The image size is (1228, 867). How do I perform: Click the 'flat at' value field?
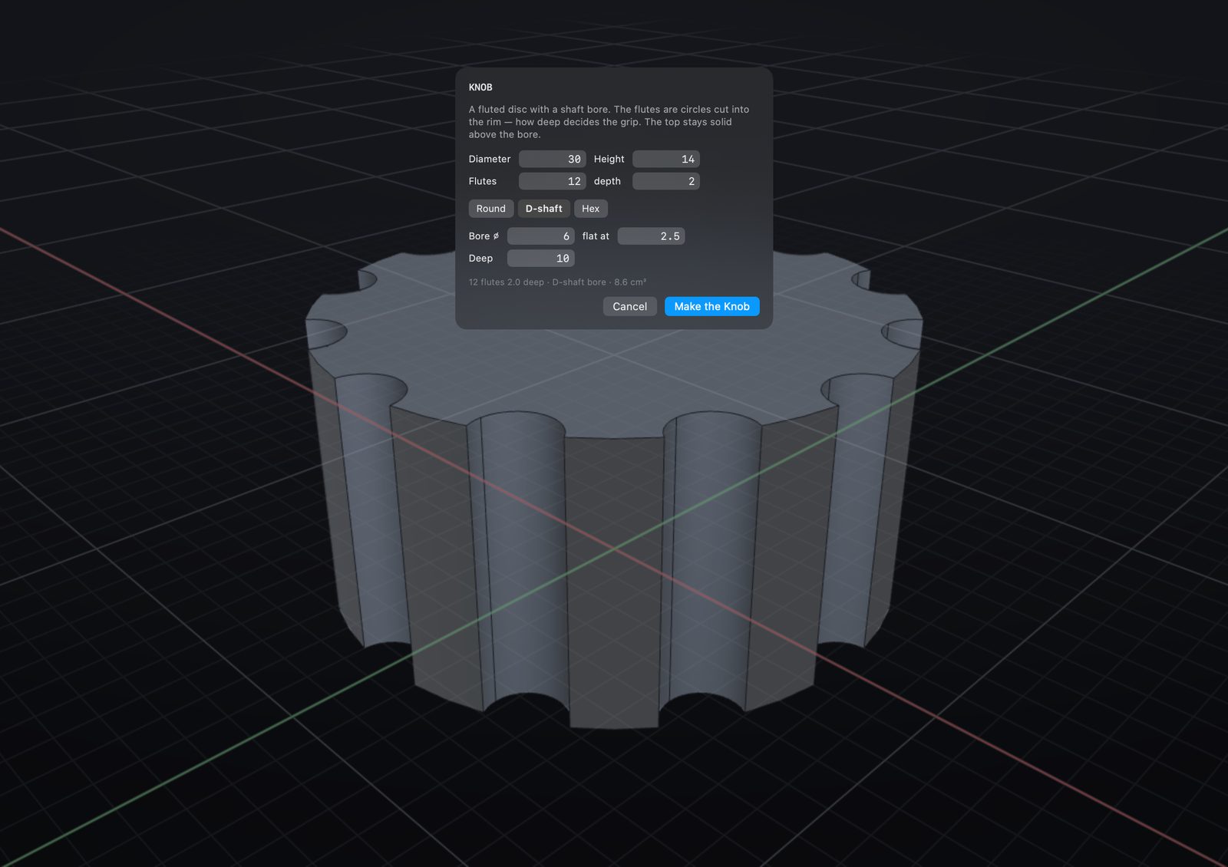point(652,236)
